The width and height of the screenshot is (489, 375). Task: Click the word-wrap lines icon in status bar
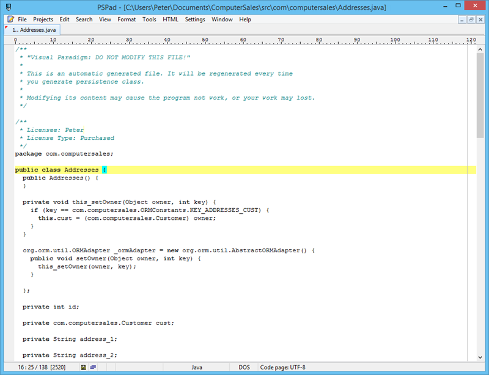[93, 367]
